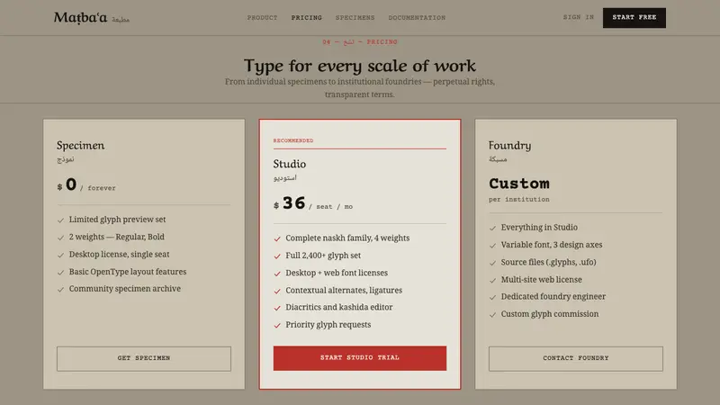
Task: Click the Start Studio Trial button
Action: tap(359, 357)
